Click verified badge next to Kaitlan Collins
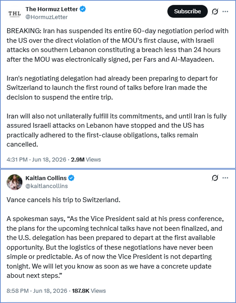 (x=71, y=178)
